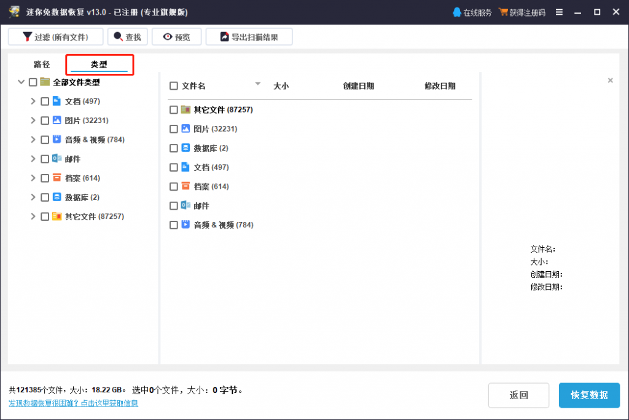Check the 文件名 select-all header checkbox

[174, 86]
